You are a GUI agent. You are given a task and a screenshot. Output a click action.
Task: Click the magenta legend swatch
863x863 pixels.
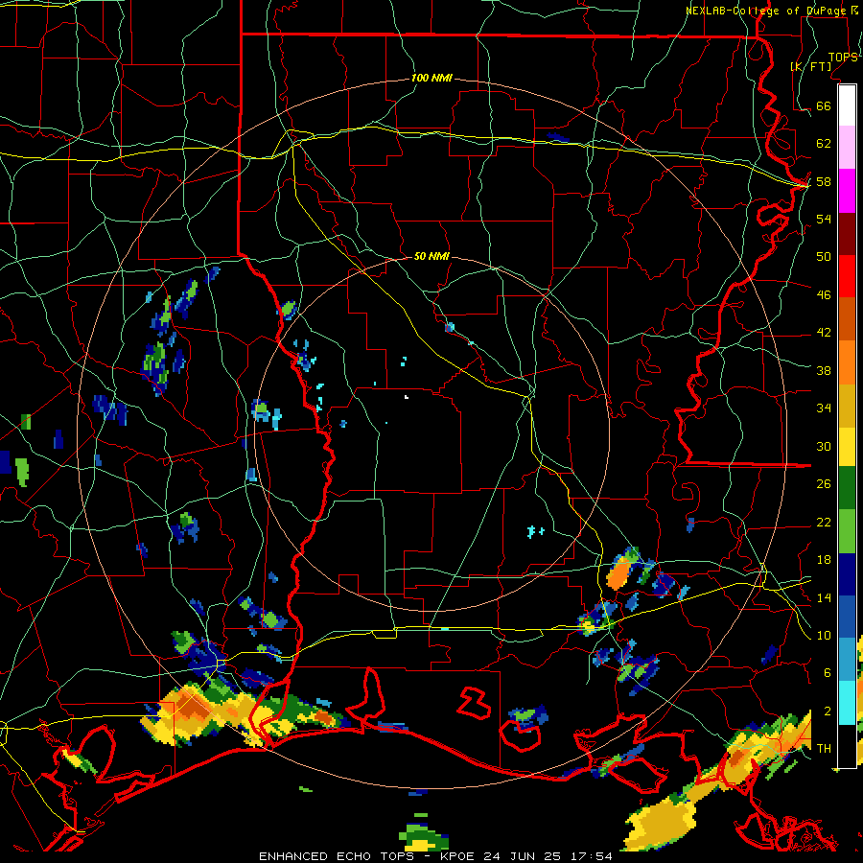click(x=847, y=191)
